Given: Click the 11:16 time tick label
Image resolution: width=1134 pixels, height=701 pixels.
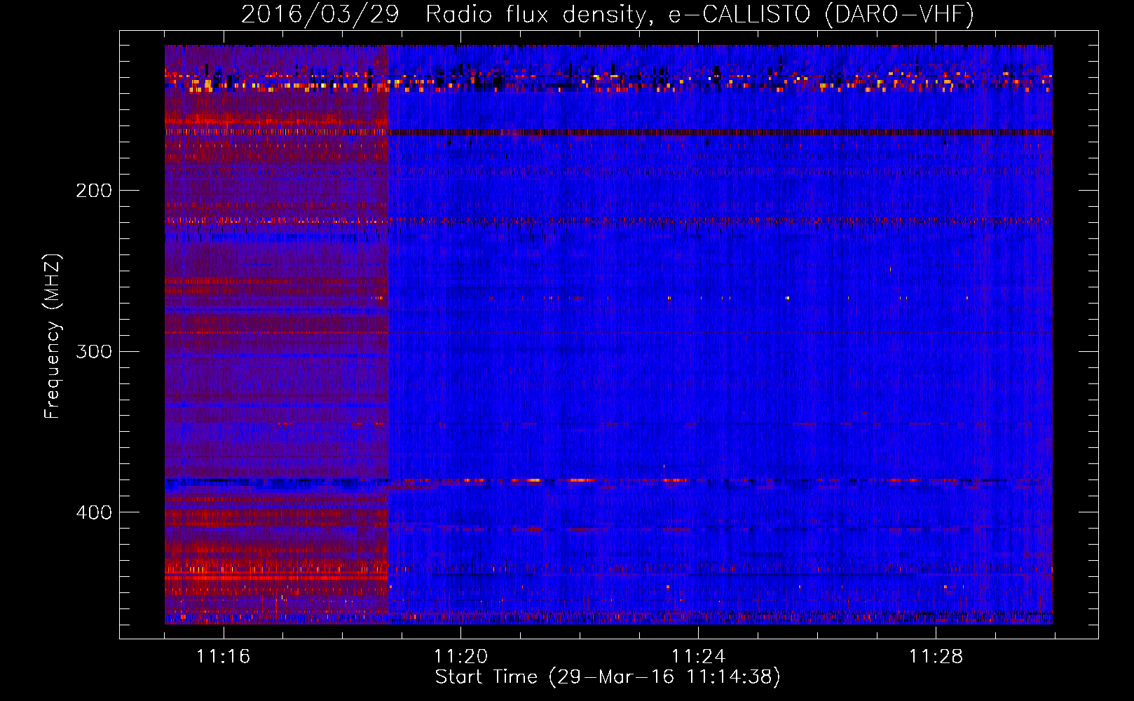Looking at the screenshot, I should [223, 657].
